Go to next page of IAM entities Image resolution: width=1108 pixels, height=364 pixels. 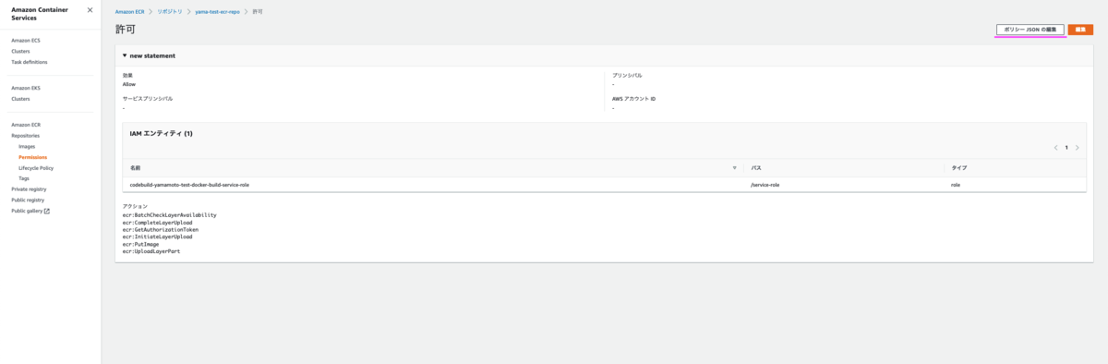tap(1077, 148)
